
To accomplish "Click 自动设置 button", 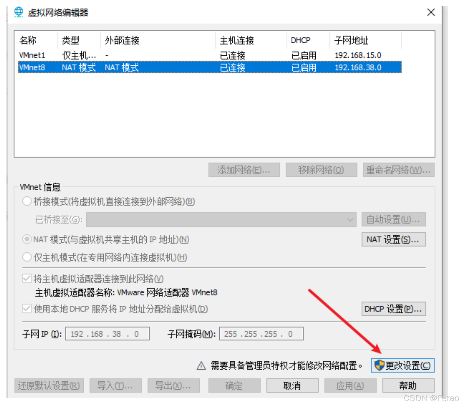I will (x=394, y=220).
